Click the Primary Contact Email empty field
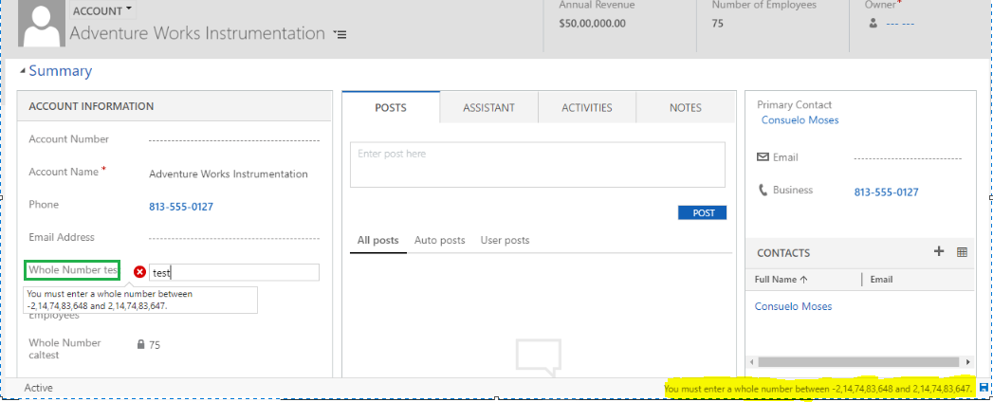This screenshot has height=402, width=993. [908, 157]
